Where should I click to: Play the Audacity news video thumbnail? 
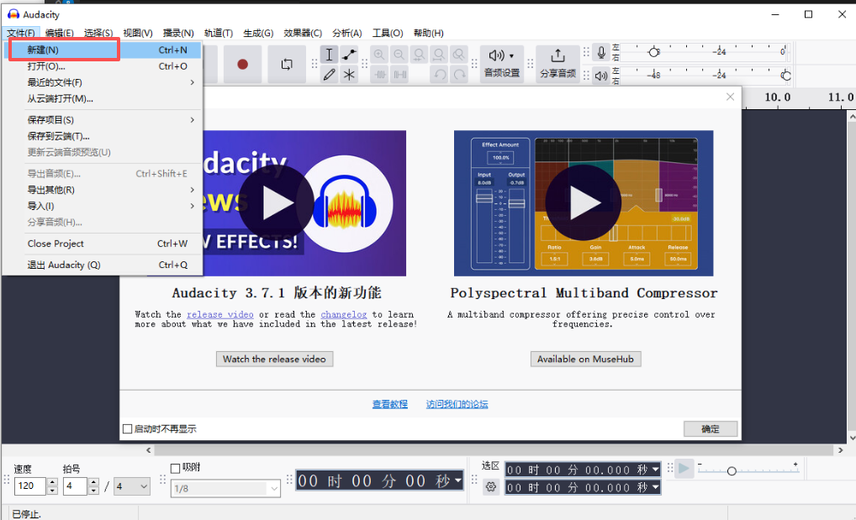(x=277, y=203)
